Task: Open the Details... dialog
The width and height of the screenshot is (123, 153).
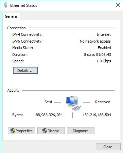Action: (25, 71)
